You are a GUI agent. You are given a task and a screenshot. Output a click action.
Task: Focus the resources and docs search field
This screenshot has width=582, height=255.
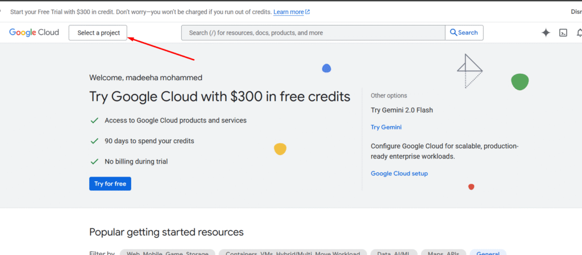point(313,32)
